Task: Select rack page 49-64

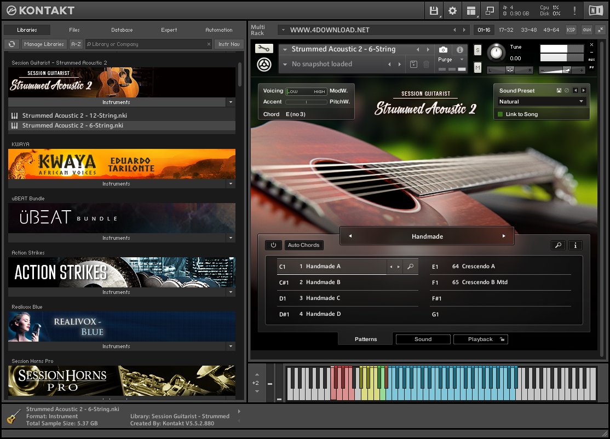Action: pyautogui.click(x=551, y=30)
